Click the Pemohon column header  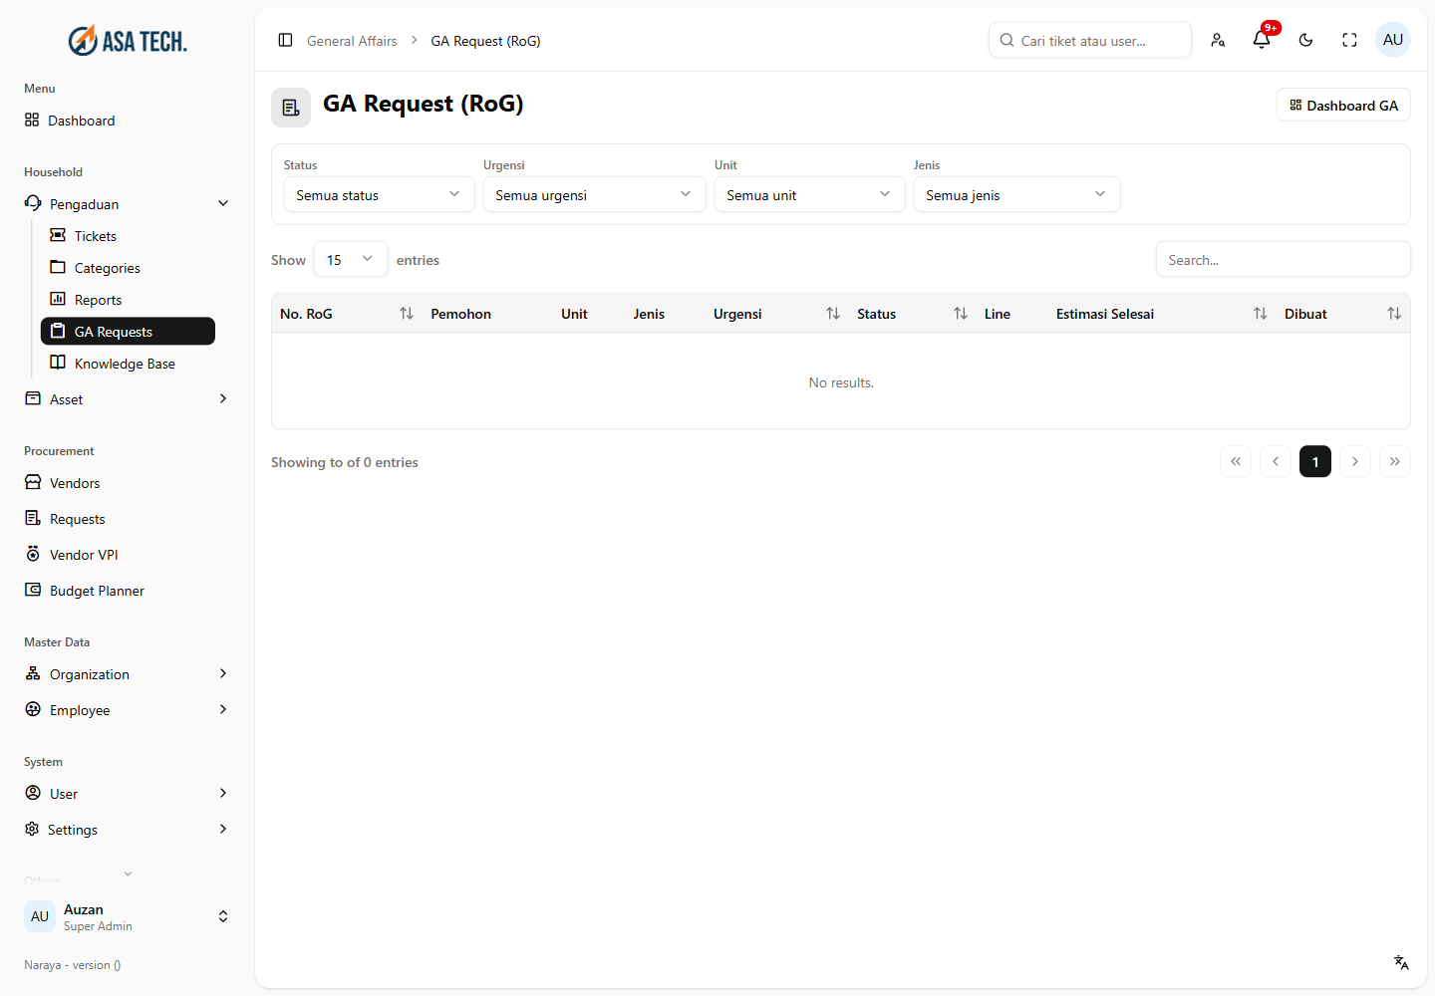coord(460,314)
